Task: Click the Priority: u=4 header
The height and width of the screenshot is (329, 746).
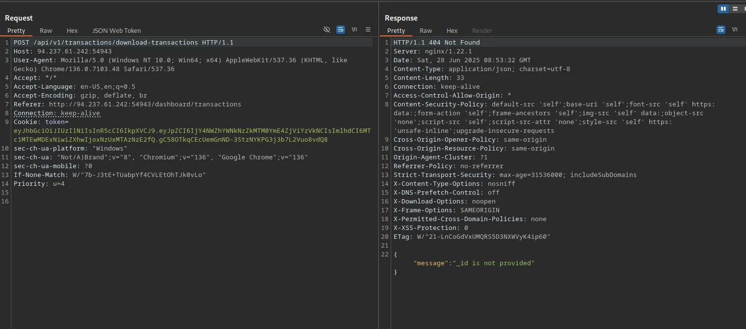Action: 39,184
